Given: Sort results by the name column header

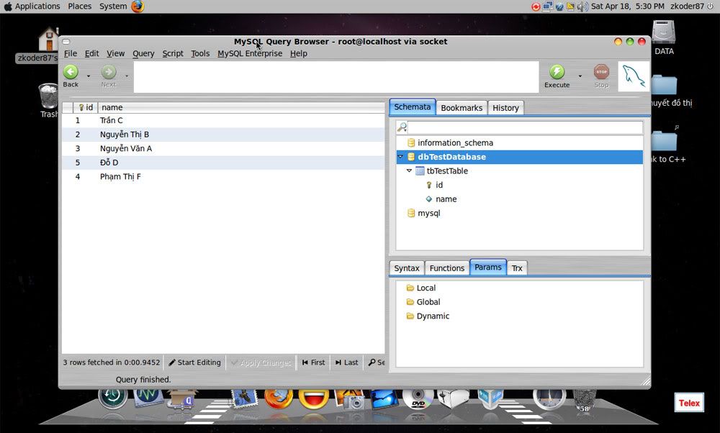Looking at the screenshot, I should pyautogui.click(x=241, y=107).
